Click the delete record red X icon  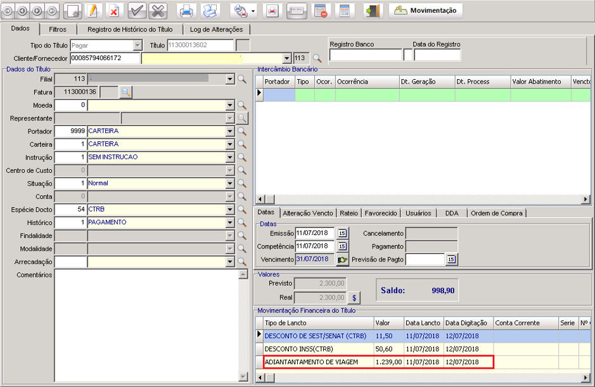pyautogui.click(x=113, y=11)
